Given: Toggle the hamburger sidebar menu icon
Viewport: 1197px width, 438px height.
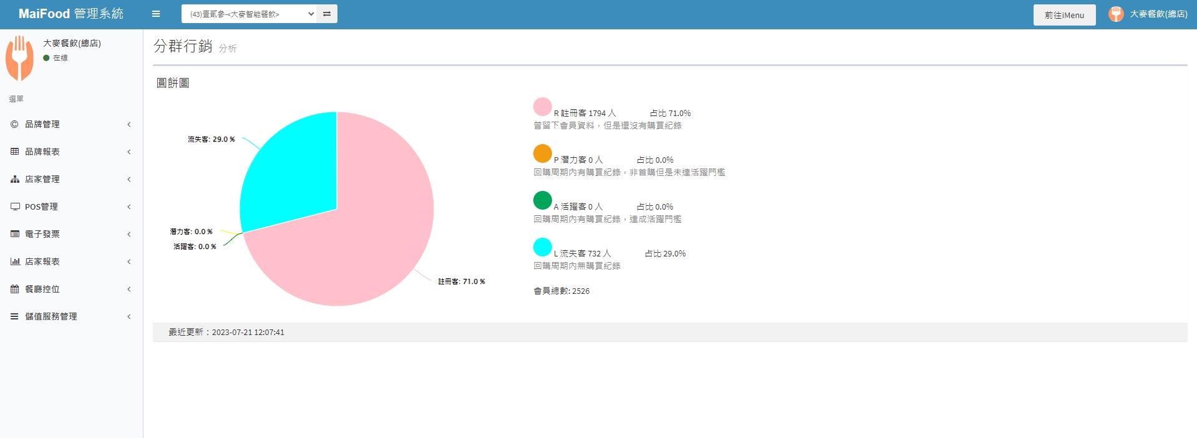Looking at the screenshot, I should coord(156,14).
